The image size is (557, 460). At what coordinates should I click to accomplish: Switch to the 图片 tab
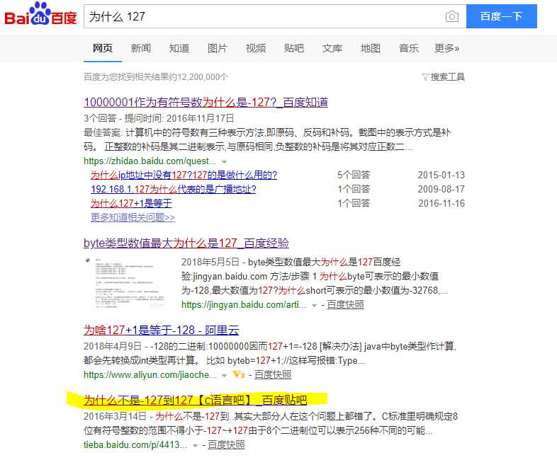point(217,48)
